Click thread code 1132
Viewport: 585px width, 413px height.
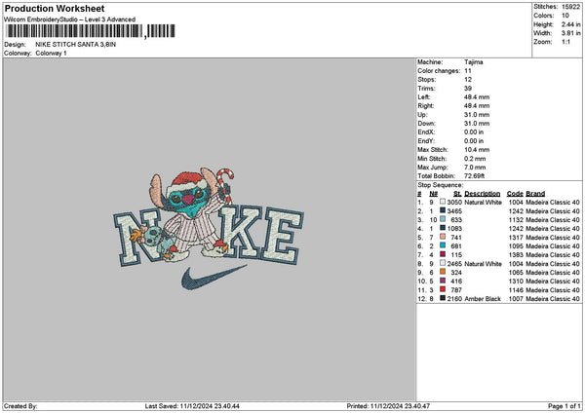516,220
